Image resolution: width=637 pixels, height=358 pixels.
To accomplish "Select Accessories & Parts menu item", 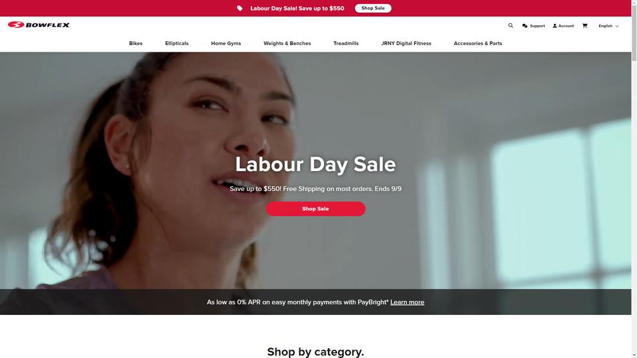I will 478,43.
